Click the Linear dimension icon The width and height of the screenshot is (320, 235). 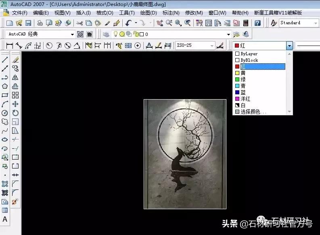(10, 46)
